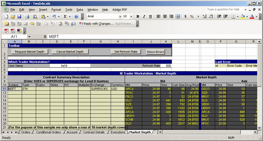Paste clipboard contents from the toolbar
The height and width of the screenshot is (141, 263).
[43, 16]
